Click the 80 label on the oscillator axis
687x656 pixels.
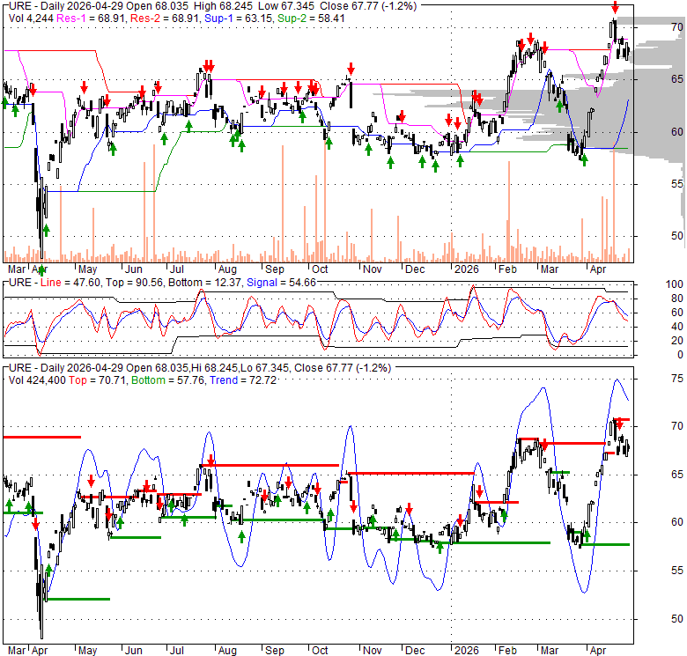(x=677, y=299)
